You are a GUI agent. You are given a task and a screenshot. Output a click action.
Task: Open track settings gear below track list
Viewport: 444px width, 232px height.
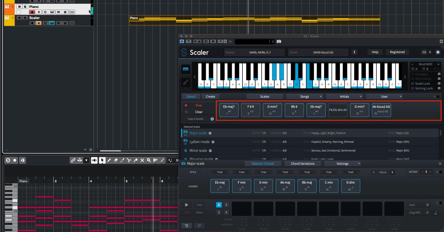91,150
